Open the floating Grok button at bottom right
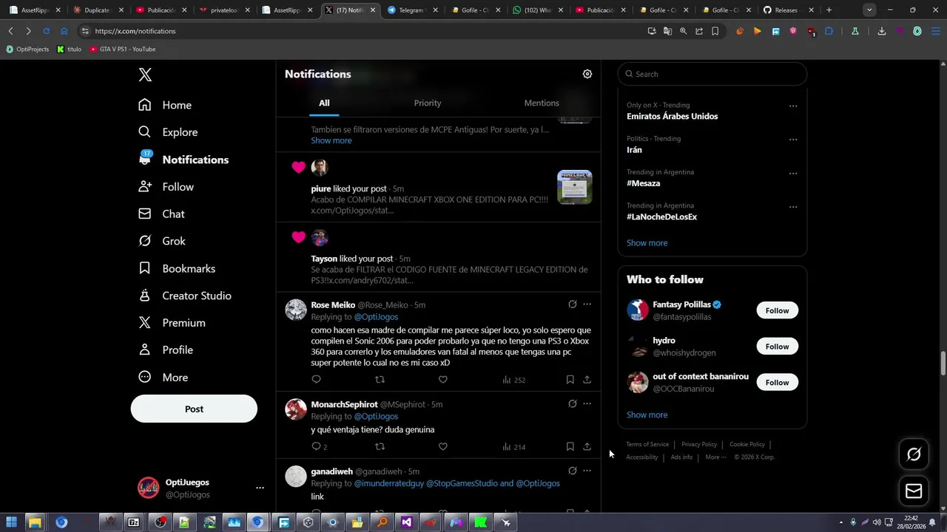This screenshot has width=947, height=532. pyautogui.click(x=914, y=454)
